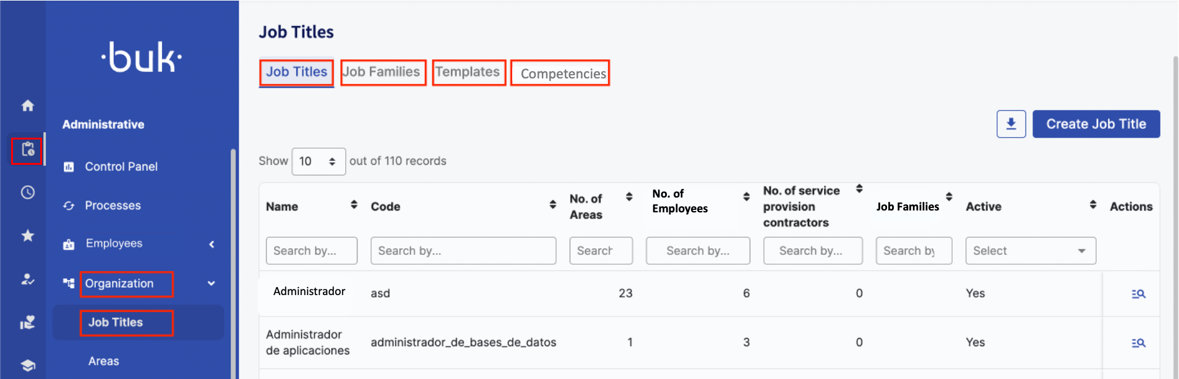Screen dimensions: 1179x379
Task: Open the Show records count dropdown
Action: point(318,161)
